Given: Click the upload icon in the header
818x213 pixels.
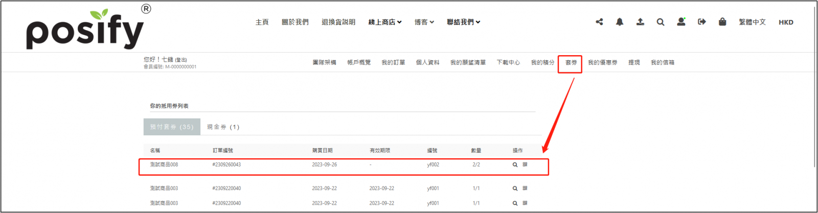Looking at the screenshot, I should 640,22.
